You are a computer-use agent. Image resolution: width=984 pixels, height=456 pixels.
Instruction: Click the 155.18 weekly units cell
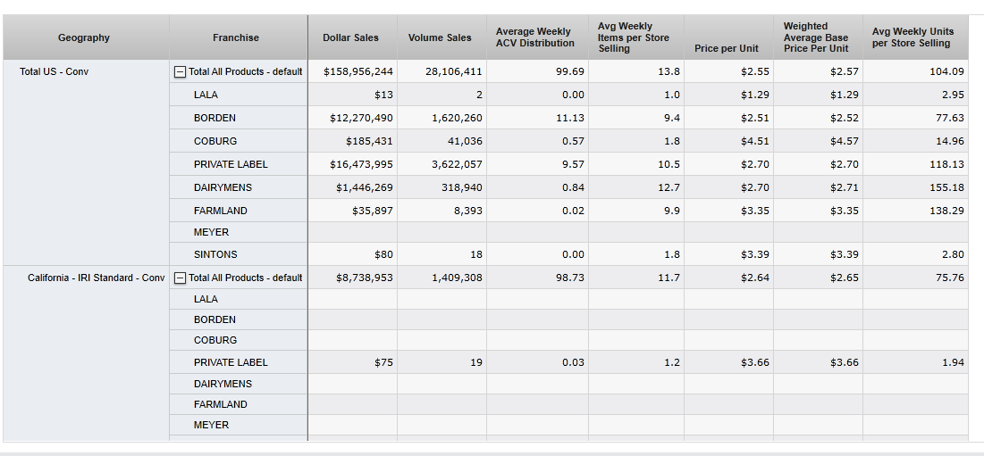pyautogui.click(x=946, y=187)
